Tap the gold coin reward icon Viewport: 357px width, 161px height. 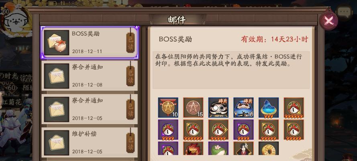click(x=269, y=149)
